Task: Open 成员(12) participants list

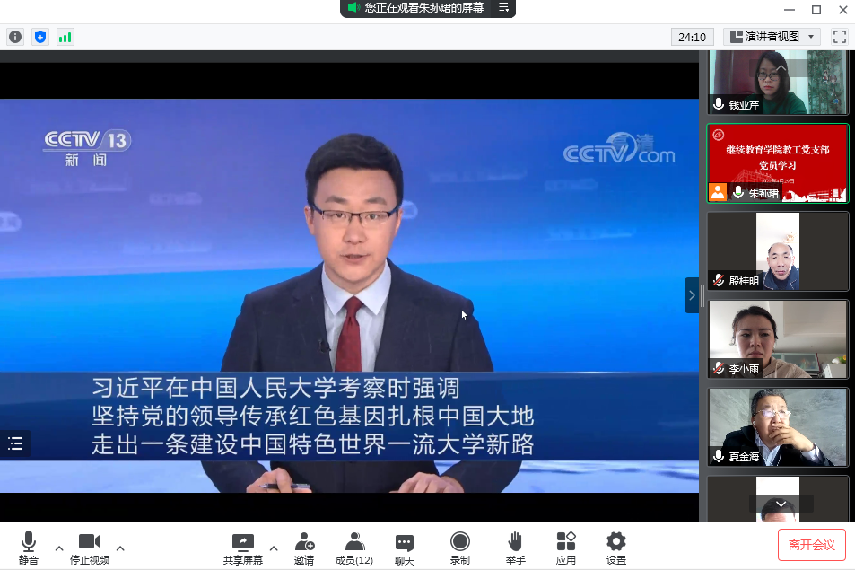Action: pyautogui.click(x=354, y=548)
